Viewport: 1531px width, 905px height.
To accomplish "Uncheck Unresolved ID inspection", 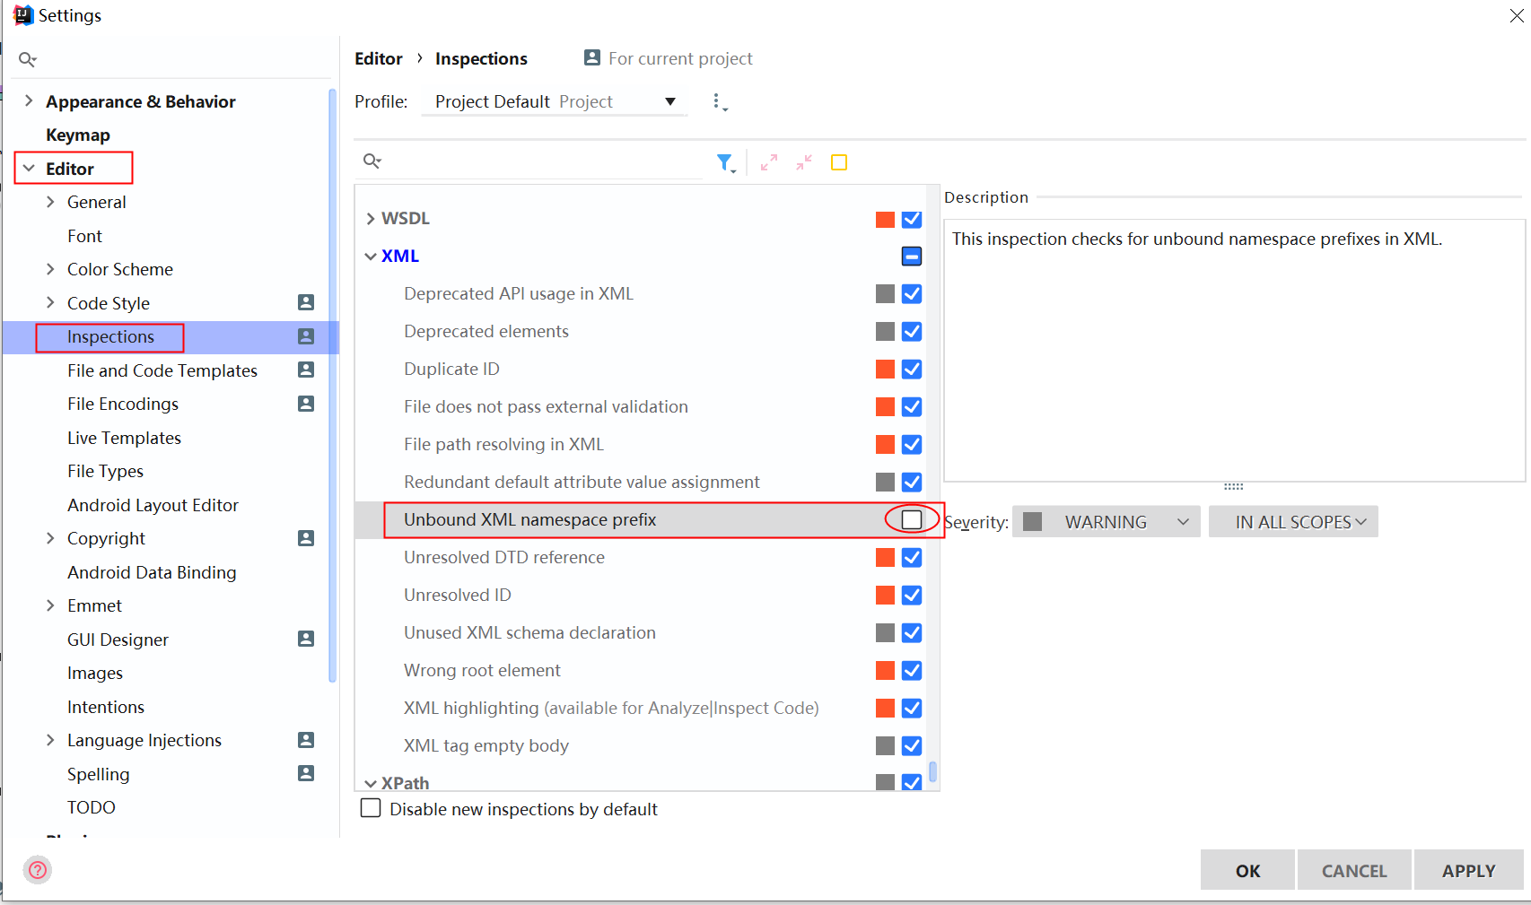I will point(912,595).
